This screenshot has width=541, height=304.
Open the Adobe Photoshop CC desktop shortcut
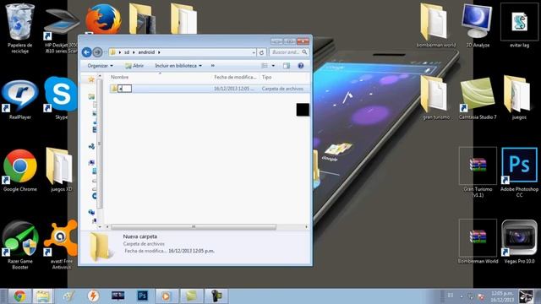point(519,172)
